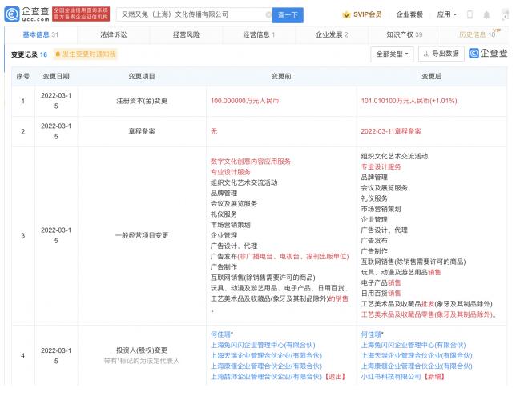This screenshot has width=516, height=400.
Task: Expand the 应用 dropdown menu
Action: point(446,14)
